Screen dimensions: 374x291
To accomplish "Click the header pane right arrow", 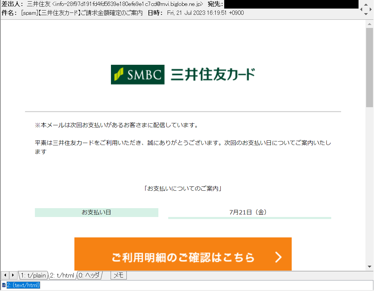I will tap(371, 9).
